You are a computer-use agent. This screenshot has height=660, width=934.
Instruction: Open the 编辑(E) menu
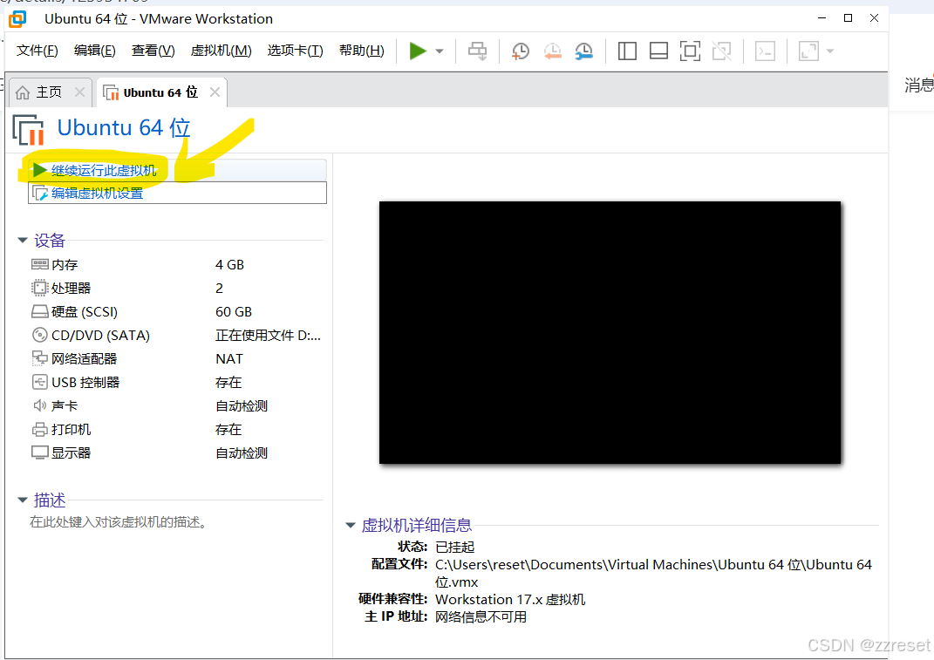click(x=95, y=51)
